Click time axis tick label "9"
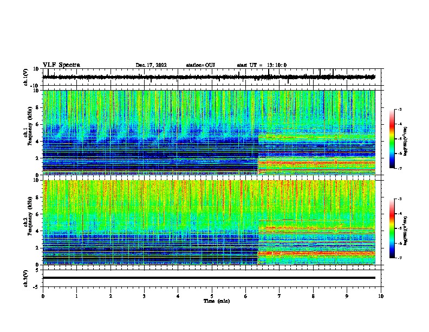This screenshot has height=332, width=429. click(347, 296)
